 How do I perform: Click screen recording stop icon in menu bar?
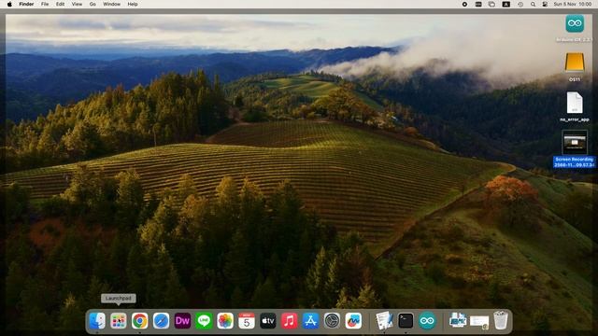pos(464,4)
